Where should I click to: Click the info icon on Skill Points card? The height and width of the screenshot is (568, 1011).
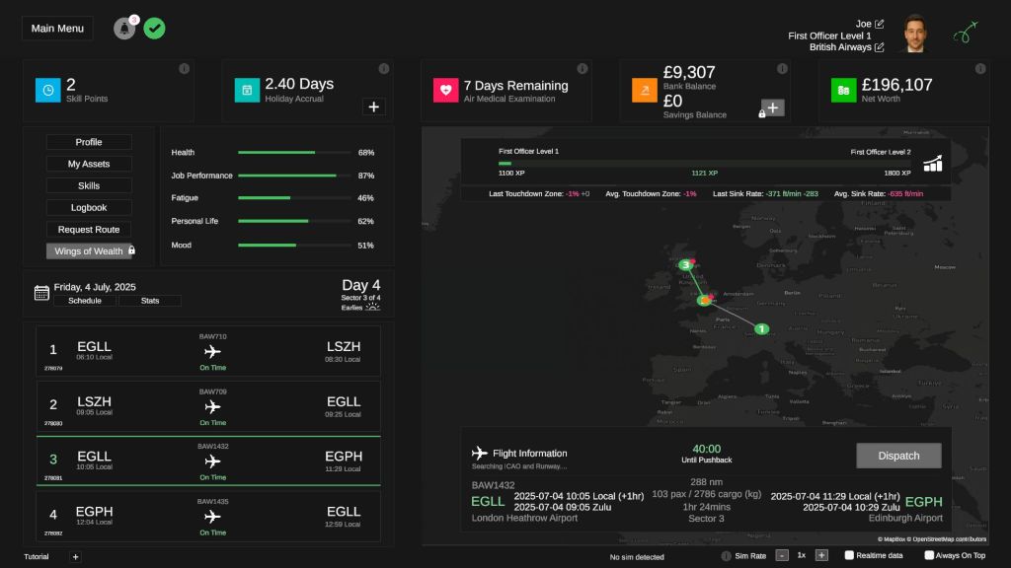[184, 68]
